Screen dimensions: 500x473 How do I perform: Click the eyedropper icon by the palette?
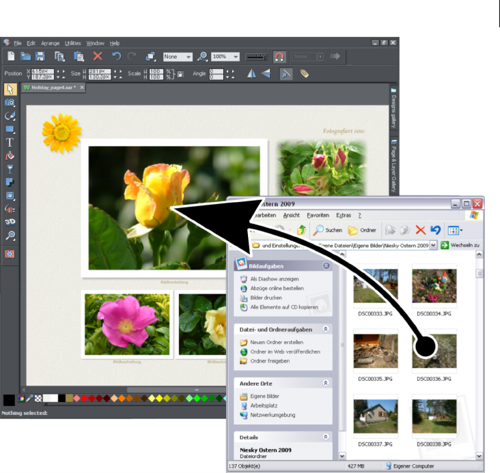tap(29, 399)
